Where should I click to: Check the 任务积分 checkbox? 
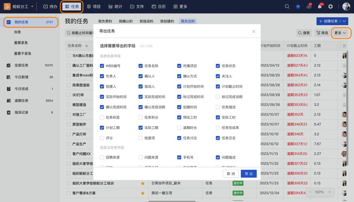pyautogui.click(x=140, y=118)
